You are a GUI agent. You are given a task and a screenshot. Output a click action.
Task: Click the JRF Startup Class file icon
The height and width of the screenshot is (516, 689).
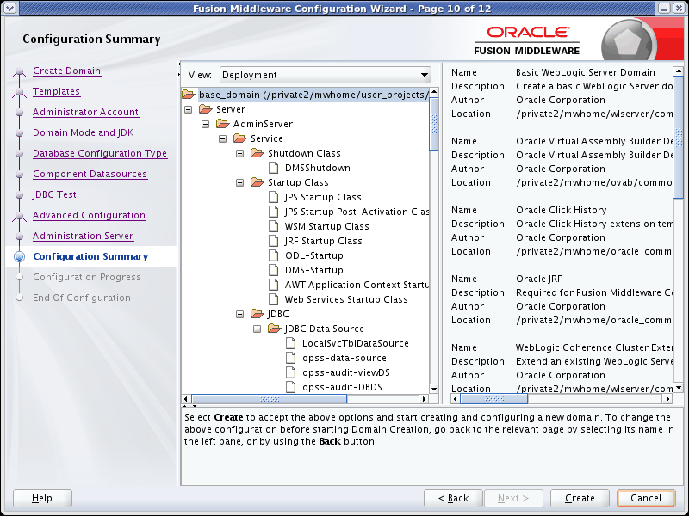(x=273, y=241)
